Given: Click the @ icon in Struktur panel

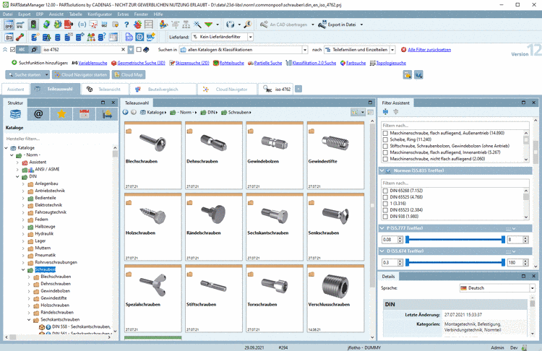Looking at the screenshot, I should pos(39,113).
